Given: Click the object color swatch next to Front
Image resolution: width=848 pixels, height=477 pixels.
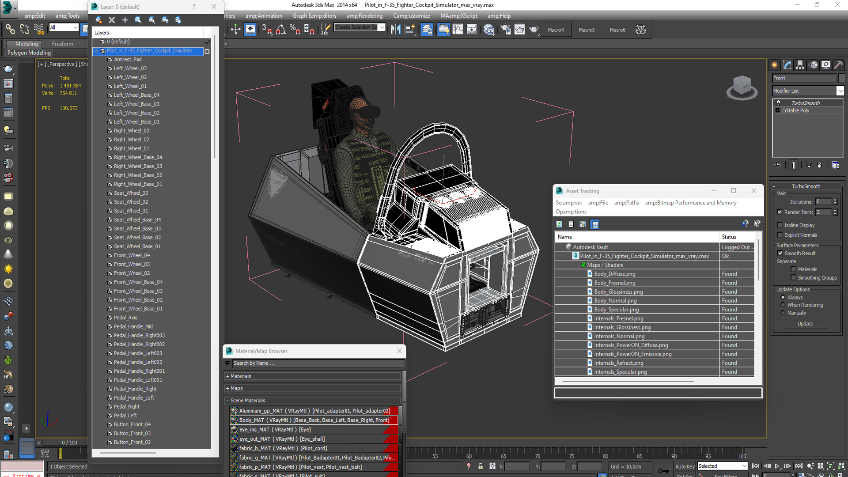Looking at the screenshot, I should pos(842,78).
